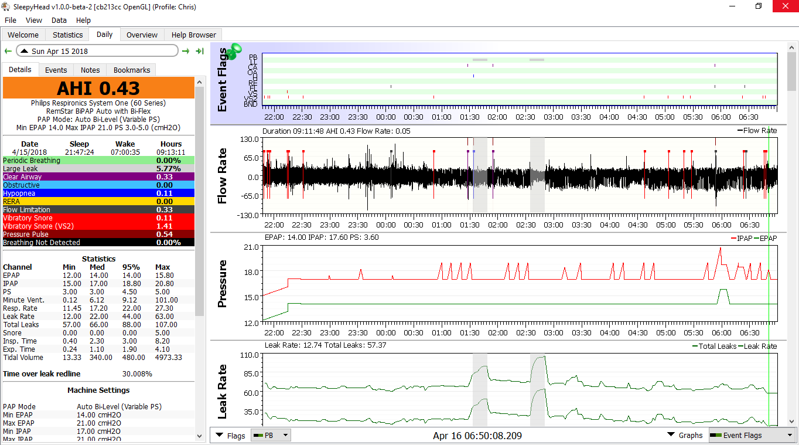Expand the Graphs options triangle
The height and width of the screenshot is (445, 799).
pyautogui.click(x=671, y=435)
